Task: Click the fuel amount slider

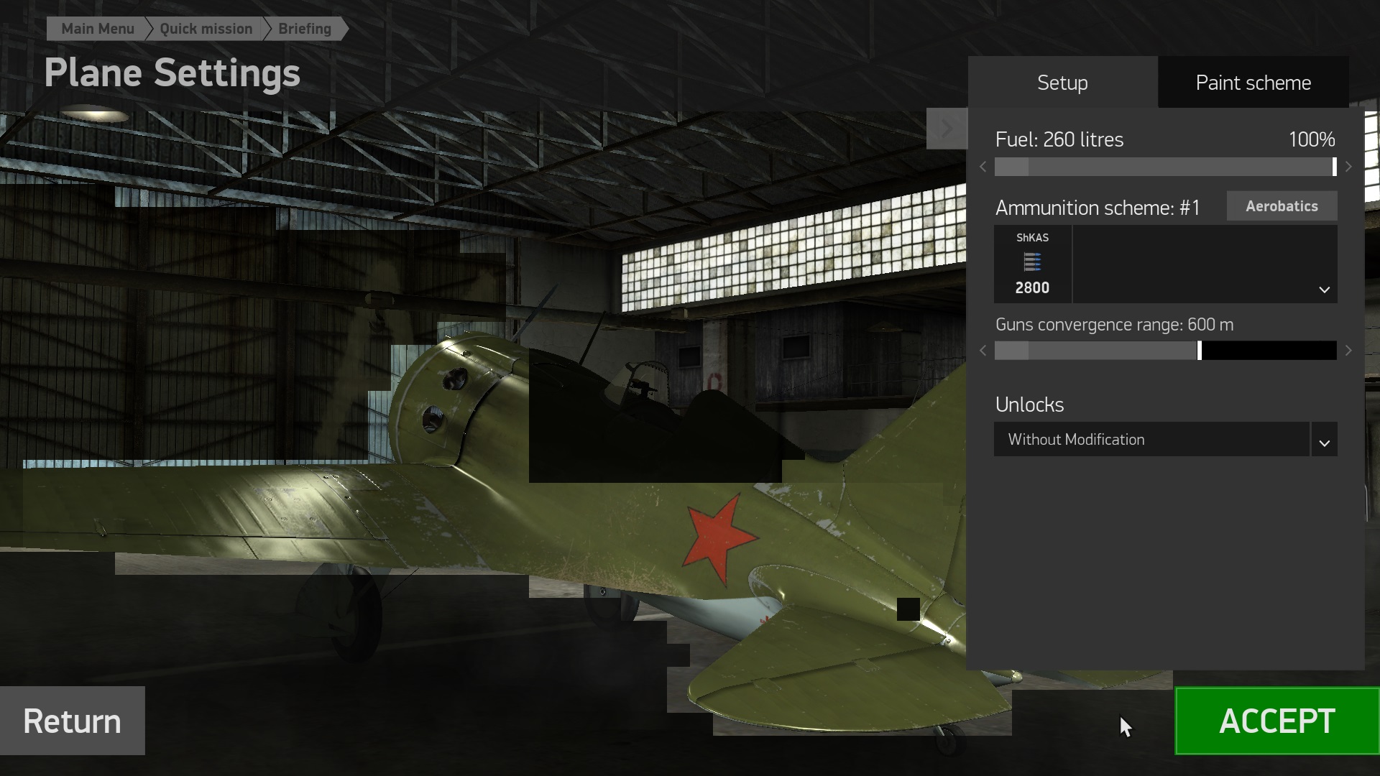Action: pos(1165,167)
